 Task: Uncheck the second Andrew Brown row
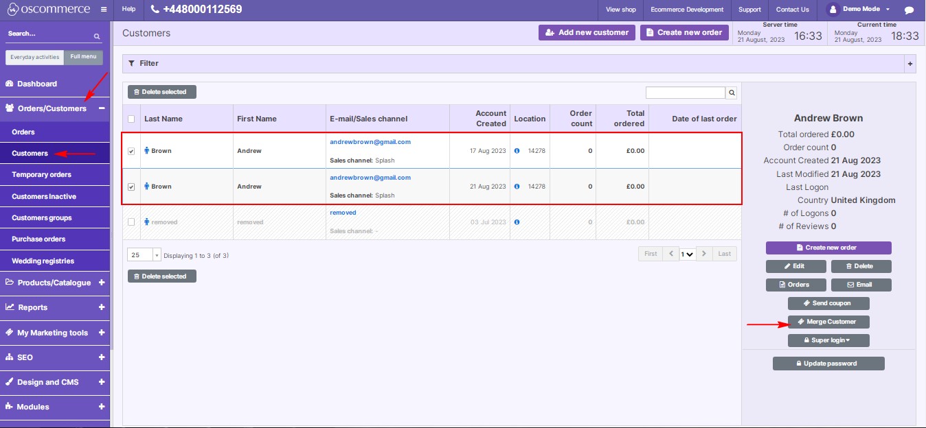(131, 186)
